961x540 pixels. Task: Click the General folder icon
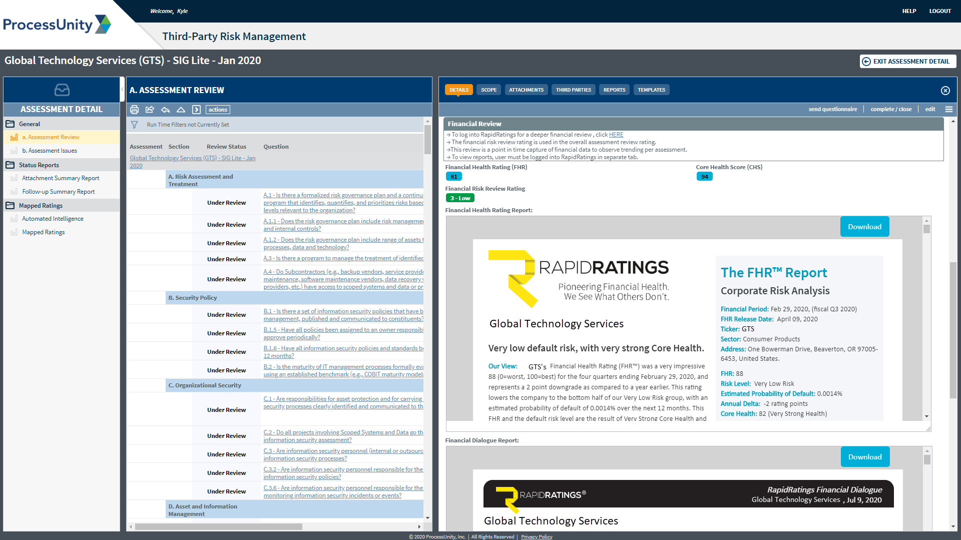10,124
